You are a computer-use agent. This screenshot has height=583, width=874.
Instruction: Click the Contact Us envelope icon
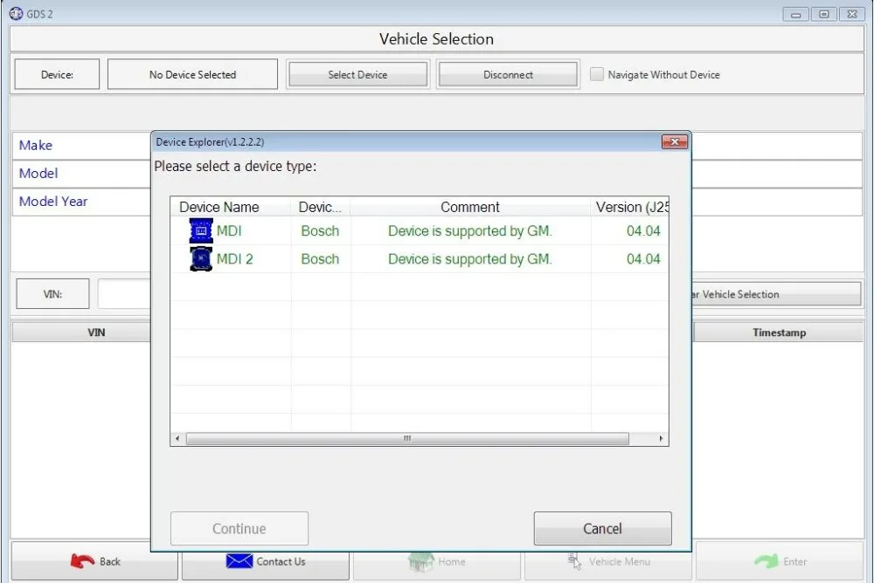239,560
